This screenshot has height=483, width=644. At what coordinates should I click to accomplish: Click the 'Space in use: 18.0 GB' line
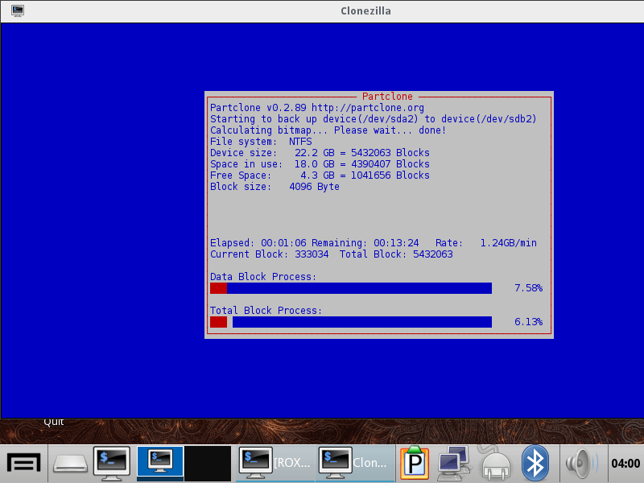[320, 164]
